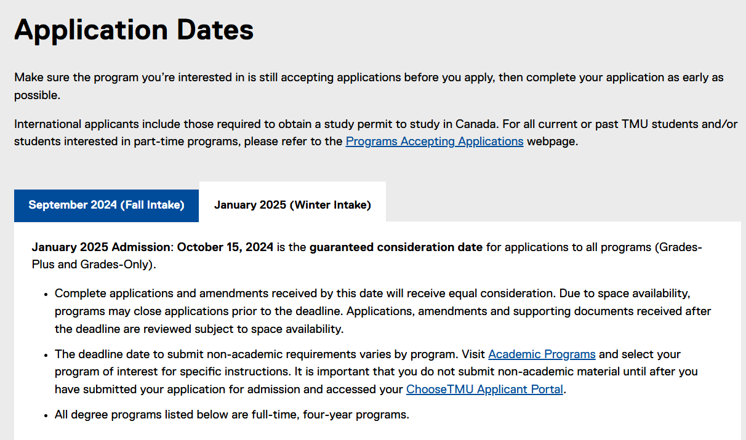Open the Programs Accepting Applications link
Viewport: 746px width, 440px height.
[x=435, y=142]
